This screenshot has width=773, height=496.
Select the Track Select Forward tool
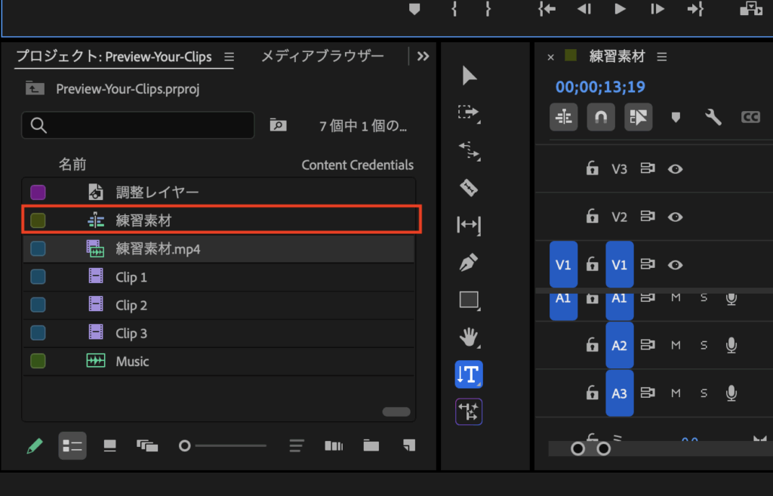pyautogui.click(x=469, y=112)
